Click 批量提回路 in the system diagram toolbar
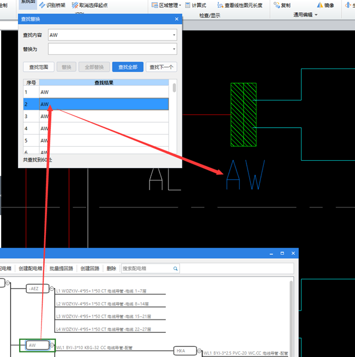Screen dimensions: 355x357 [x=62, y=268]
